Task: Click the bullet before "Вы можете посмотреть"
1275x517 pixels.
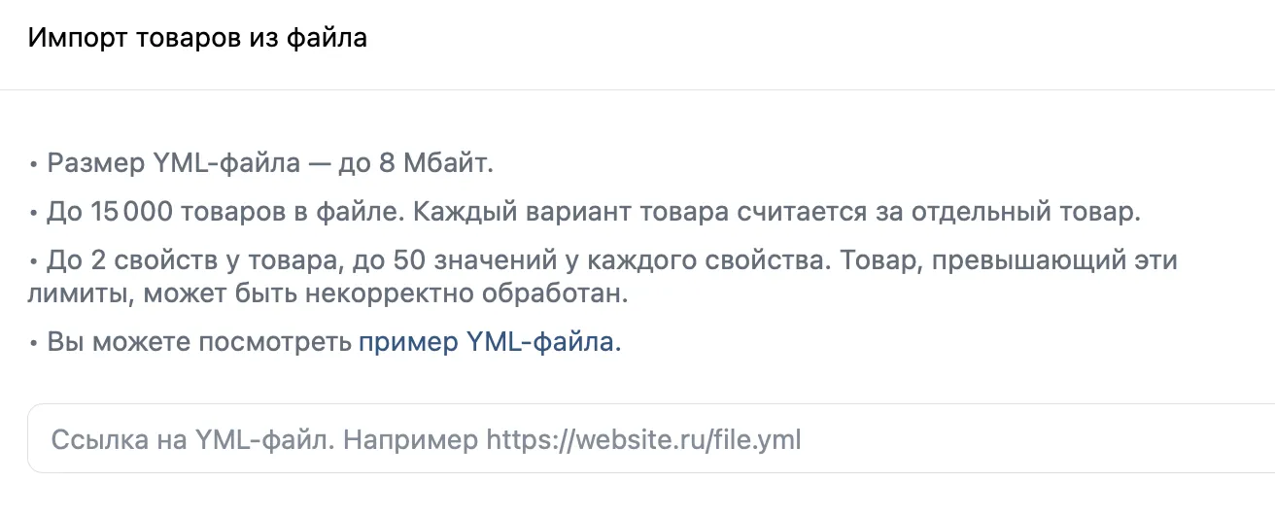Action: coord(34,343)
